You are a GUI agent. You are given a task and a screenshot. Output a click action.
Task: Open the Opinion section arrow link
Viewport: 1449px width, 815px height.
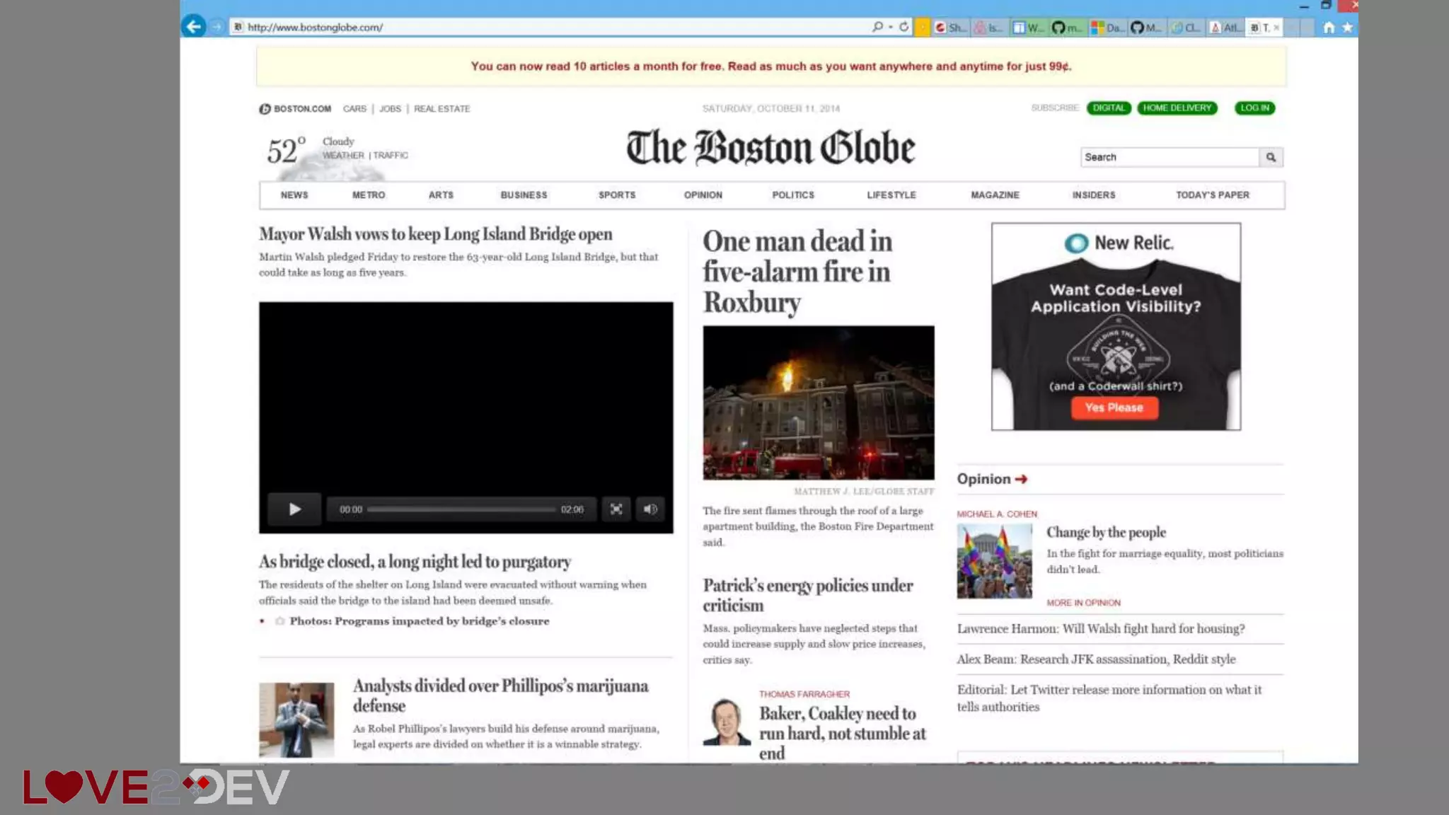pos(1021,479)
